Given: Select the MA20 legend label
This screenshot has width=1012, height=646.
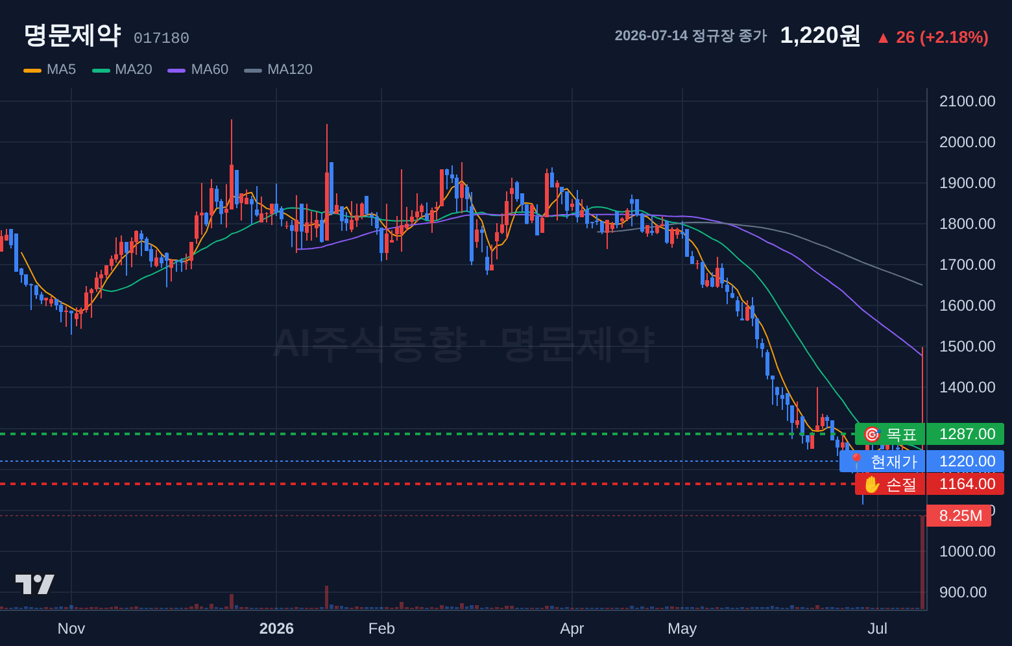Looking at the screenshot, I should click(x=134, y=69).
